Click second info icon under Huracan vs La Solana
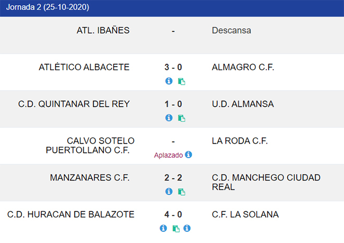Image resolution: width=344 pixels, height=243 pixels. tap(187, 228)
